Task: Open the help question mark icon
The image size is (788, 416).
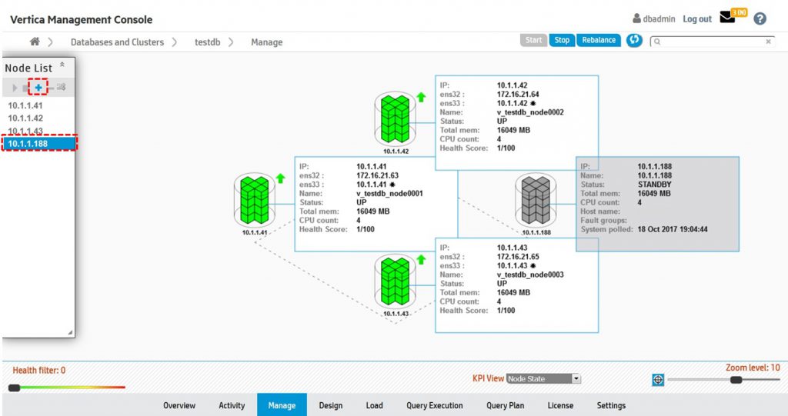Action: click(760, 19)
